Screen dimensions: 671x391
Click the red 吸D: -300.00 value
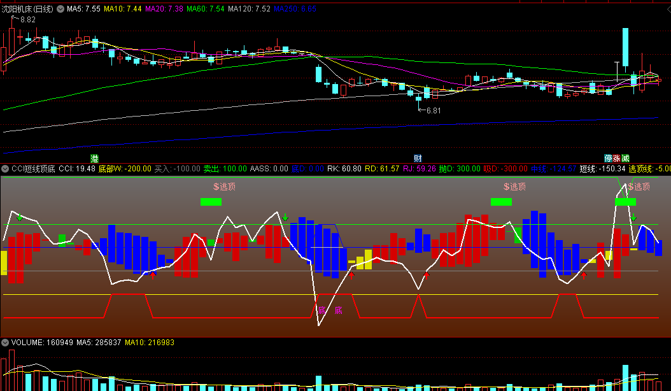505,169
